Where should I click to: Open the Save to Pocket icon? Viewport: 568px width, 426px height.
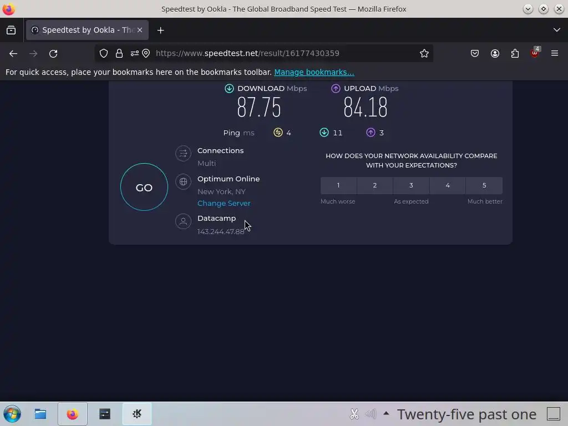tap(475, 54)
